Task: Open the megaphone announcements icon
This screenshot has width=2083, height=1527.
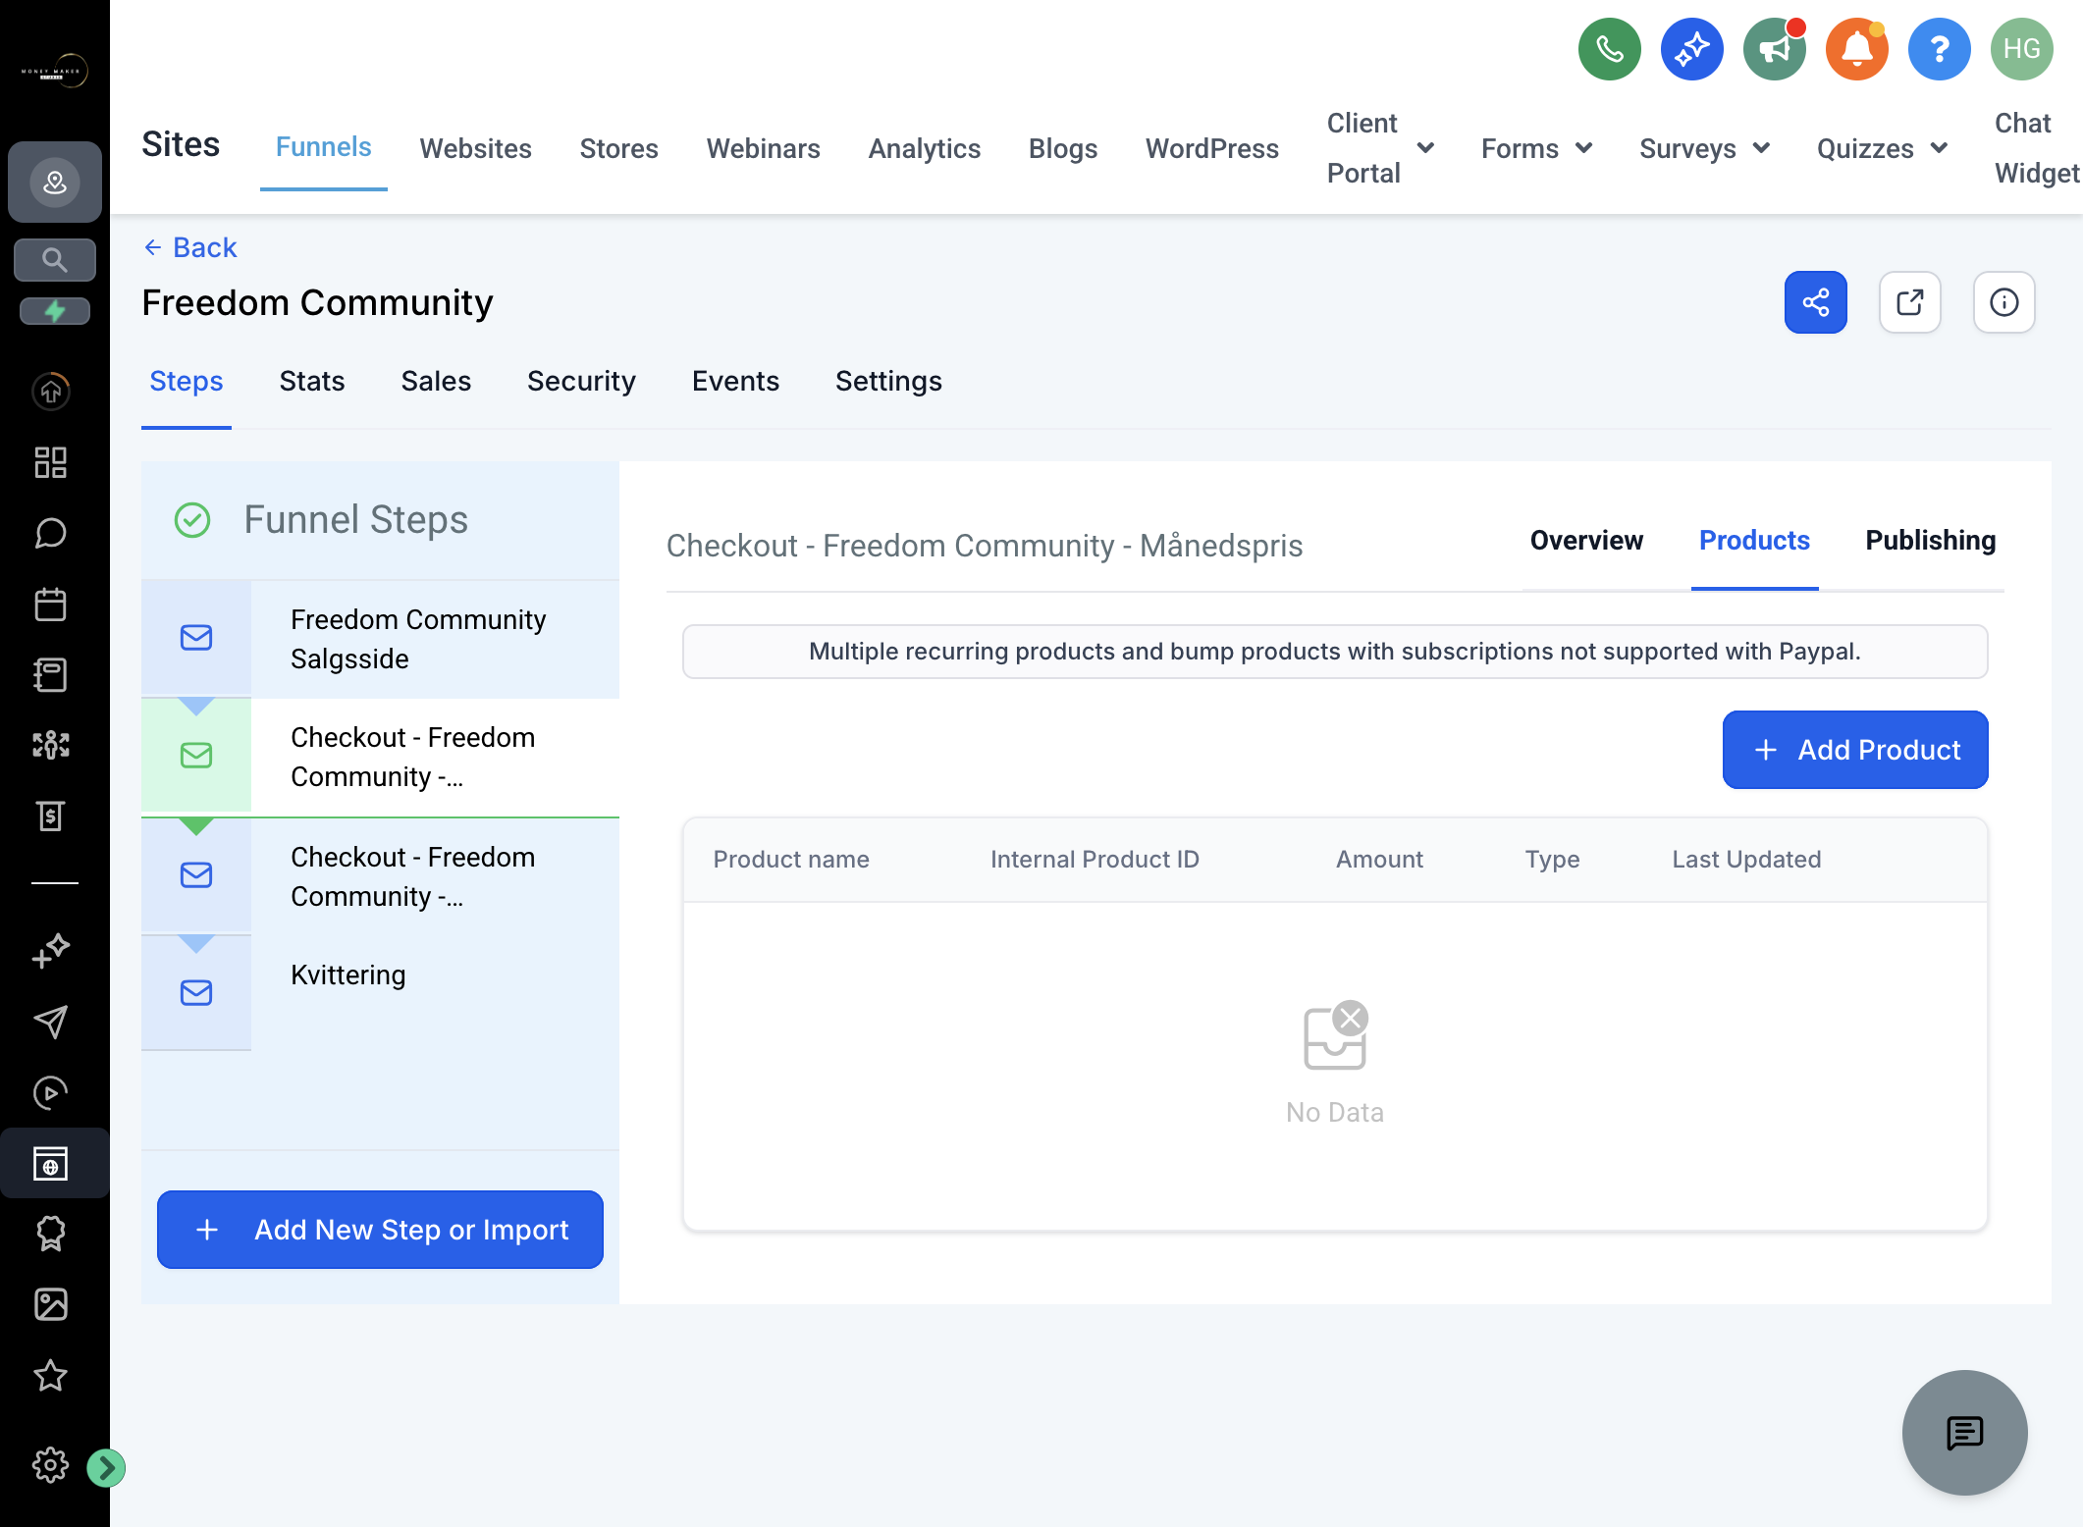Action: pos(1774,49)
